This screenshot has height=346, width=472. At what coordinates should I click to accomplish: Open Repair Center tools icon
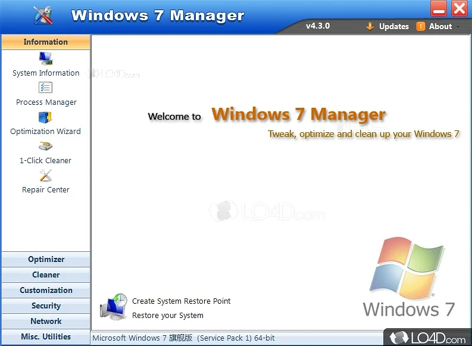pos(45,175)
